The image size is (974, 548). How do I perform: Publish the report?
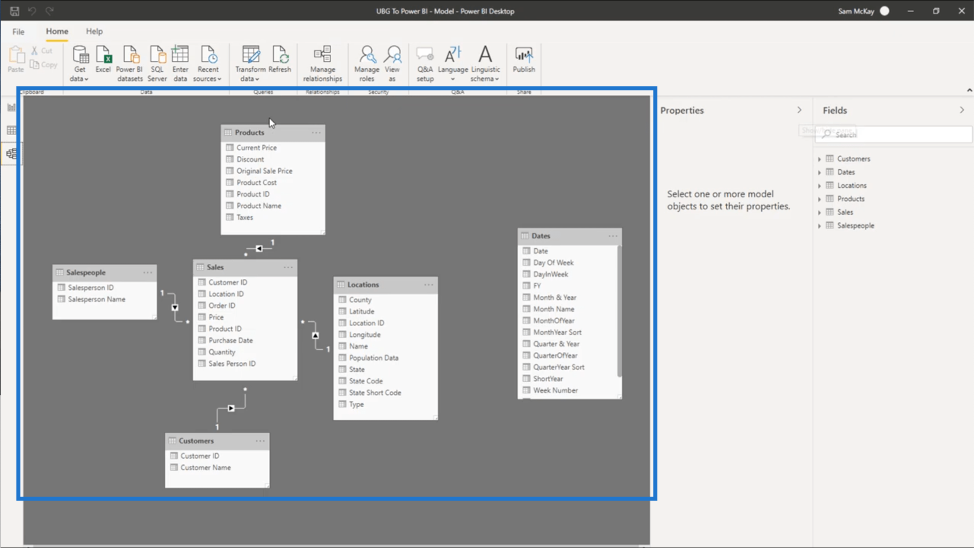click(x=524, y=59)
